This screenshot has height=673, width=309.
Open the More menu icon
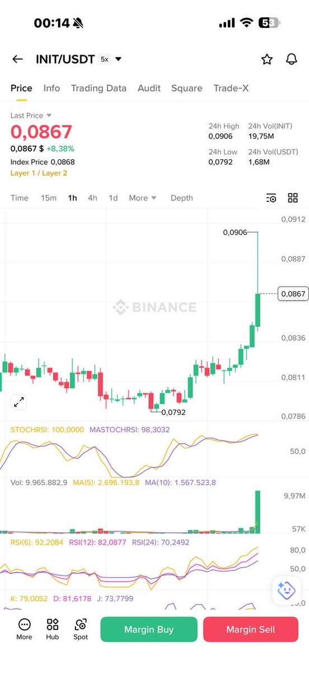point(24,624)
